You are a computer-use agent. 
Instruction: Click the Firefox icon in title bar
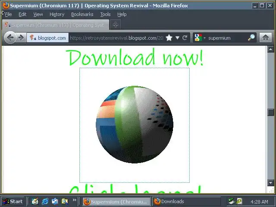6,6
